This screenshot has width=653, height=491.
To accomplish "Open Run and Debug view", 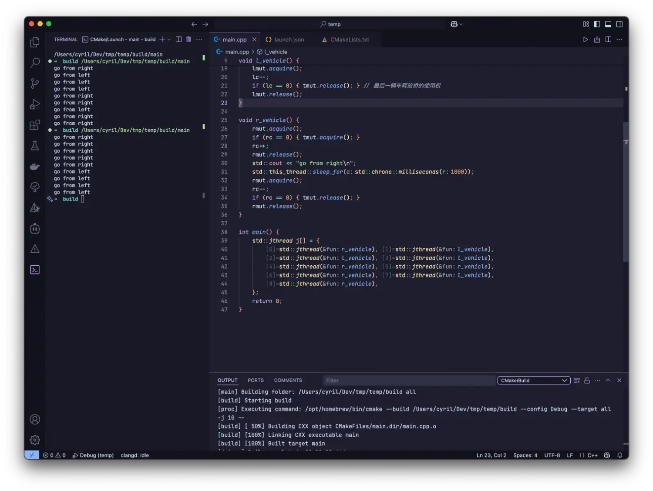I will click(x=35, y=104).
